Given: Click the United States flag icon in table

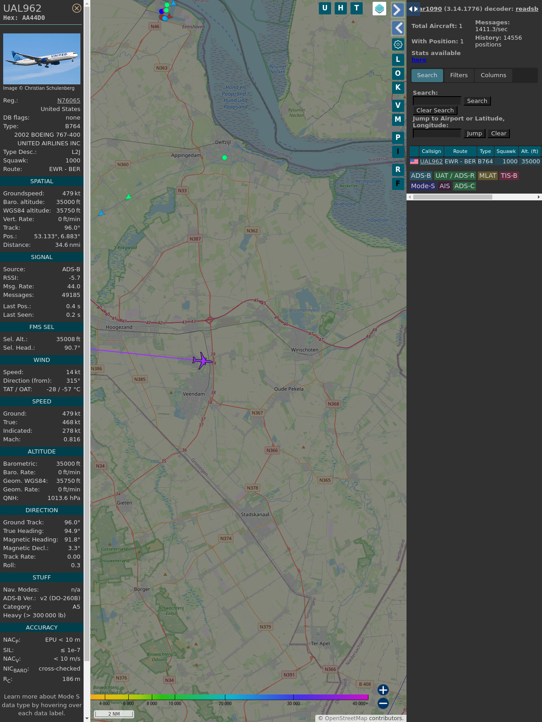Looking at the screenshot, I should (414, 161).
